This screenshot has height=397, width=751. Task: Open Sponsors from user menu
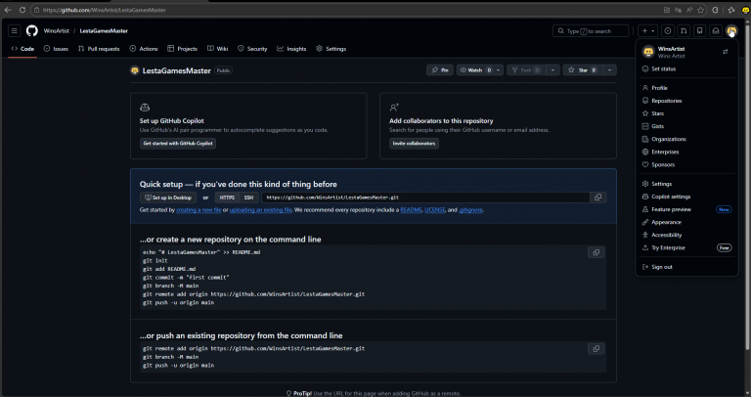tap(686, 164)
